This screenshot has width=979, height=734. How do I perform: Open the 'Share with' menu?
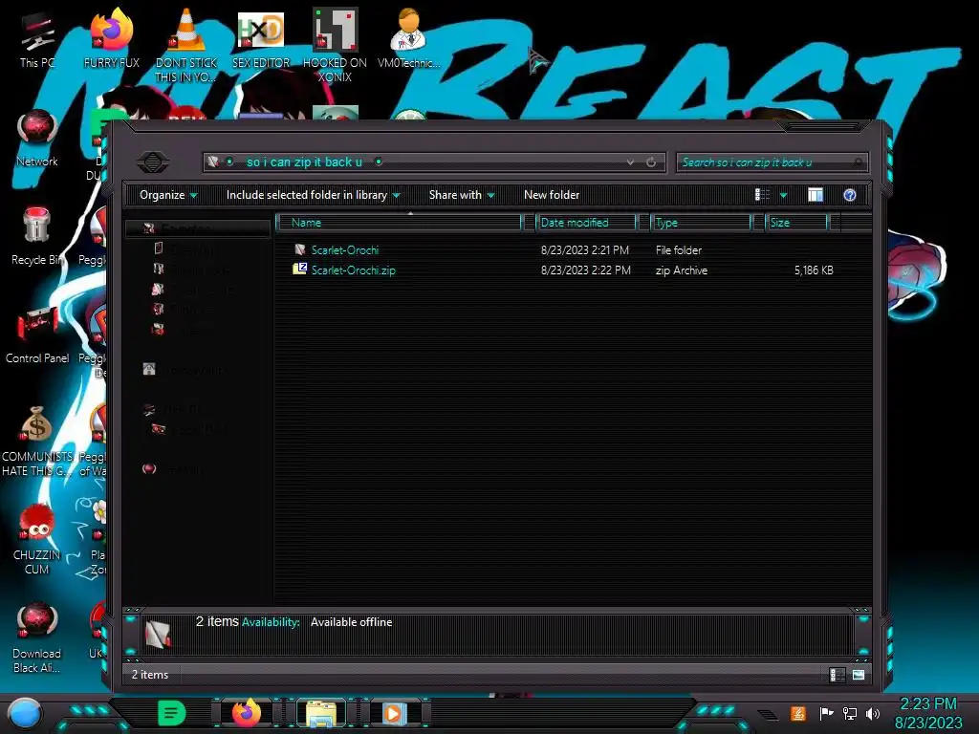pos(462,195)
